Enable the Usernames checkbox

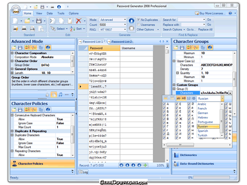(x=138, y=25)
